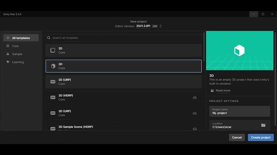Edit the Project name field

[240, 111]
